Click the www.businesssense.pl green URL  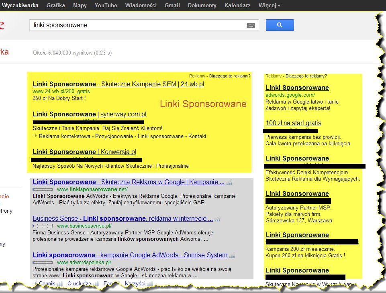[x=84, y=226]
